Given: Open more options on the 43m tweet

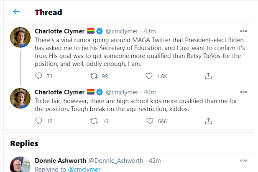Looking at the screenshot, I should pos(243,31).
